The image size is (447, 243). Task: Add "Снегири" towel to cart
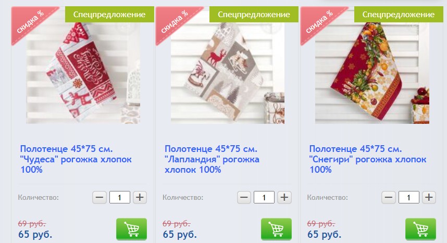click(x=421, y=229)
